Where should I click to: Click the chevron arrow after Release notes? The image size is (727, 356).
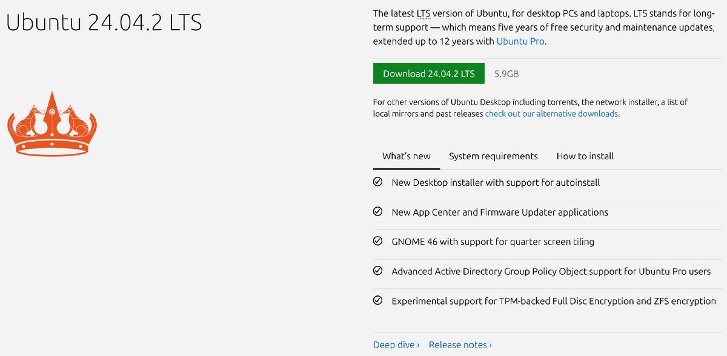coord(490,345)
